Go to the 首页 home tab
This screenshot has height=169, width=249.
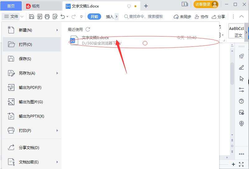click(x=11, y=6)
